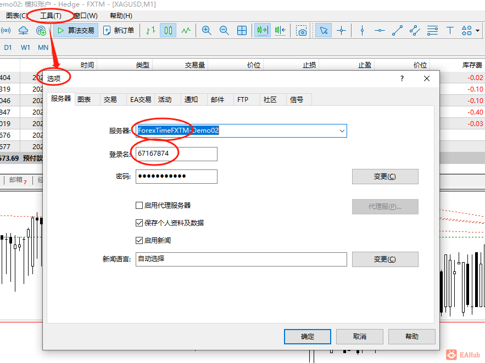Toggle the chart auto-scroll icon
The image size is (485, 363).
pos(263,30)
